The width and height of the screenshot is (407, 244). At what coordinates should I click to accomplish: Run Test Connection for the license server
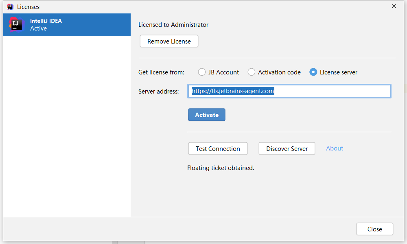pyautogui.click(x=218, y=148)
